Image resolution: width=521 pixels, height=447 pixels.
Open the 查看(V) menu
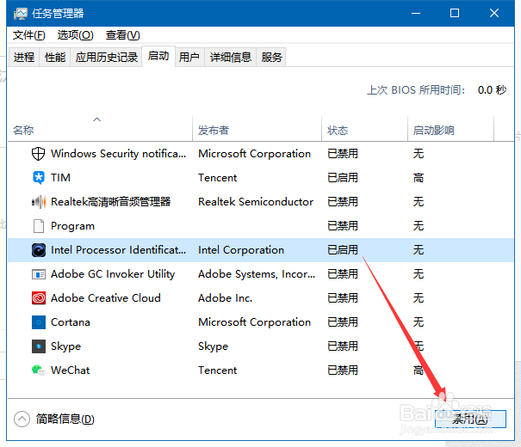tap(122, 35)
